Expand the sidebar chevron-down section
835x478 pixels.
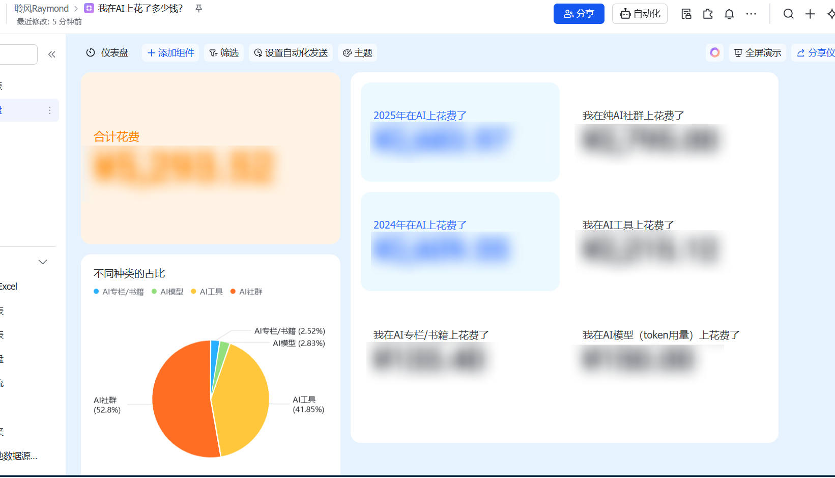pos(43,262)
